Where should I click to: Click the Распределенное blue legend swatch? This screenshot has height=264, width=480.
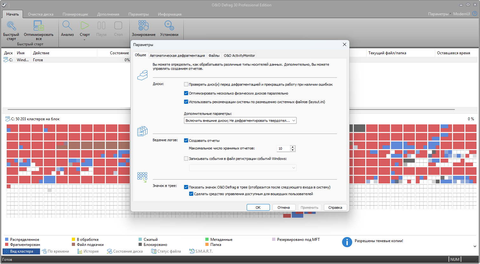tap(7, 240)
